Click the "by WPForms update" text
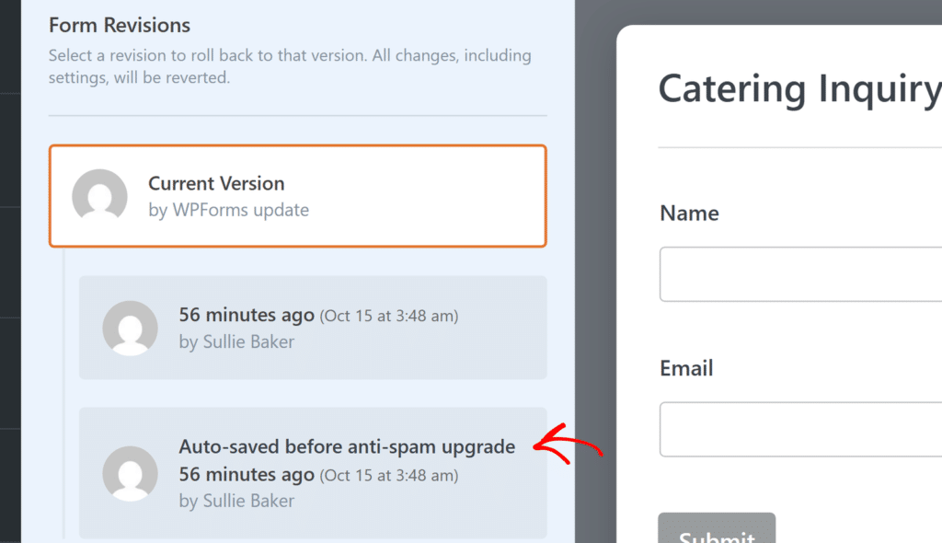Viewport: 942px width, 543px height. point(228,210)
